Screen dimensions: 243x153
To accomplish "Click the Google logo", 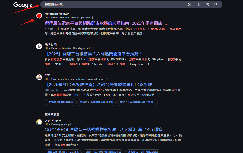I will (23, 5).
